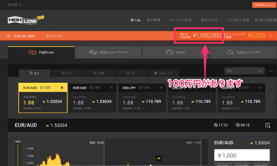
Task: Select the HighLow trading tab
Action: pos(41,52)
